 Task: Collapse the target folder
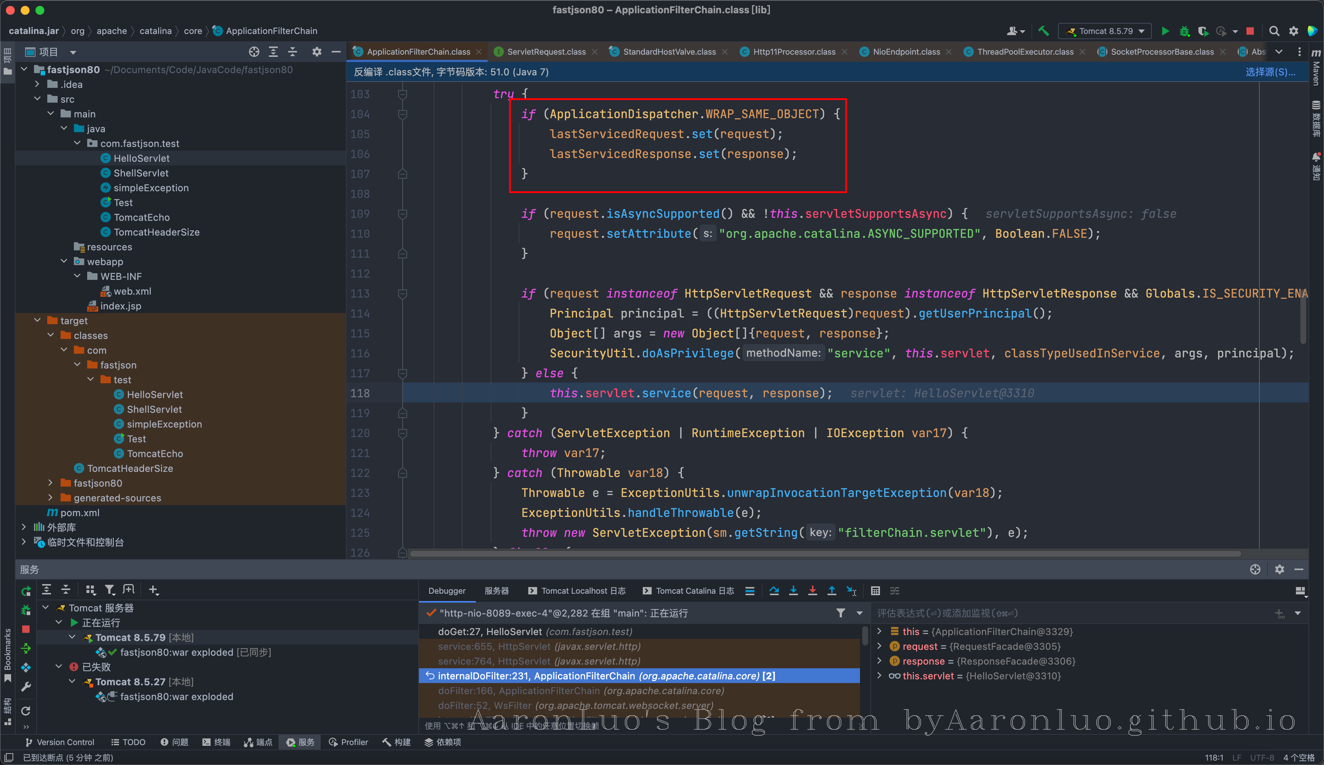pyautogui.click(x=37, y=320)
